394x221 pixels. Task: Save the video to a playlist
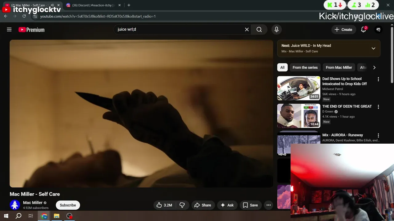tap(250, 205)
